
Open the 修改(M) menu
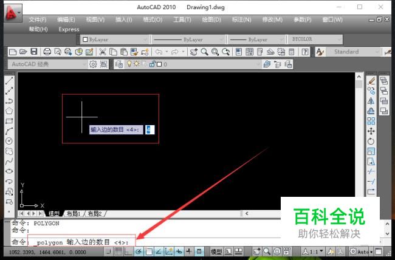(272, 19)
